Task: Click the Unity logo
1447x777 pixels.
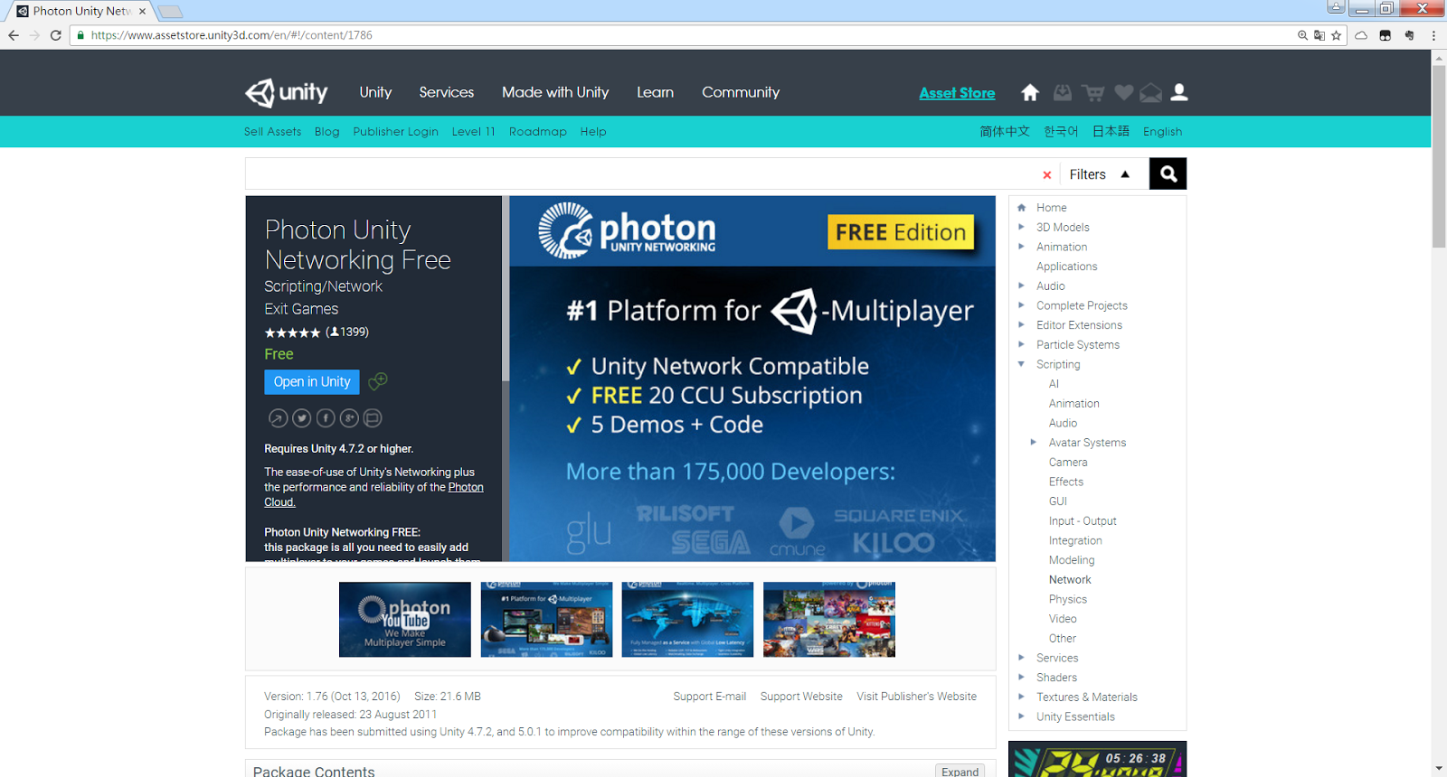Action: click(x=287, y=92)
